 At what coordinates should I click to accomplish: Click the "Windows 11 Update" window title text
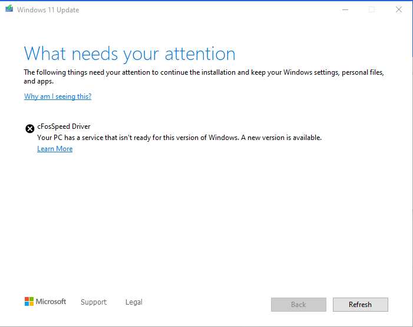tap(48, 10)
